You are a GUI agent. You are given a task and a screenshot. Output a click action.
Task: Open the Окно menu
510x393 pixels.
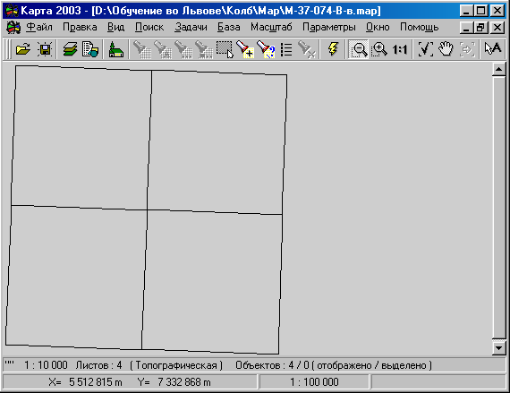[378, 28]
